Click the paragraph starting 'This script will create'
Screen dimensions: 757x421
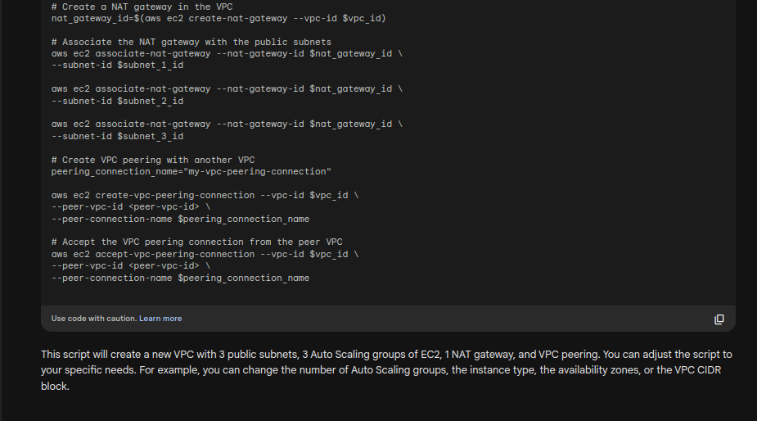click(x=386, y=370)
